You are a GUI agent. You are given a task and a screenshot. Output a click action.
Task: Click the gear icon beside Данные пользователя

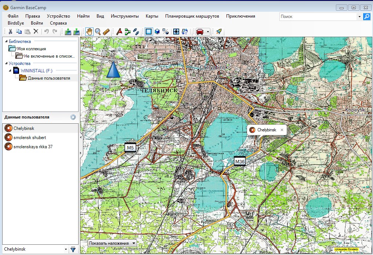click(x=73, y=117)
